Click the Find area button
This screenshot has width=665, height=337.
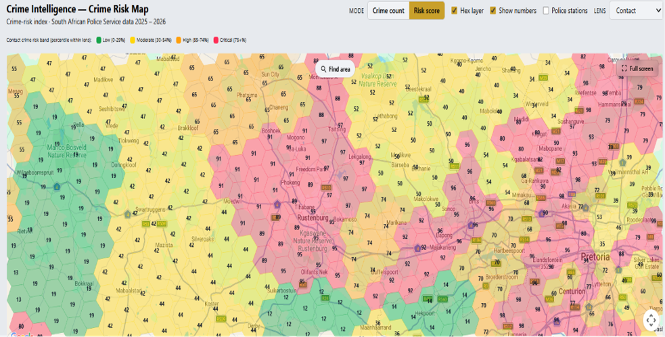click(x=336, y=69)
